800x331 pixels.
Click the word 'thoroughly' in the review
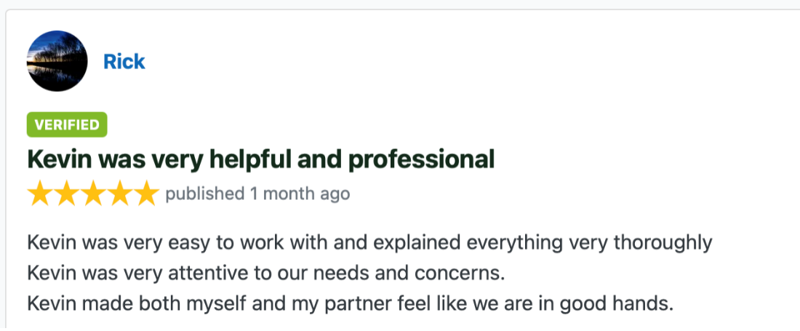[663, 242]
